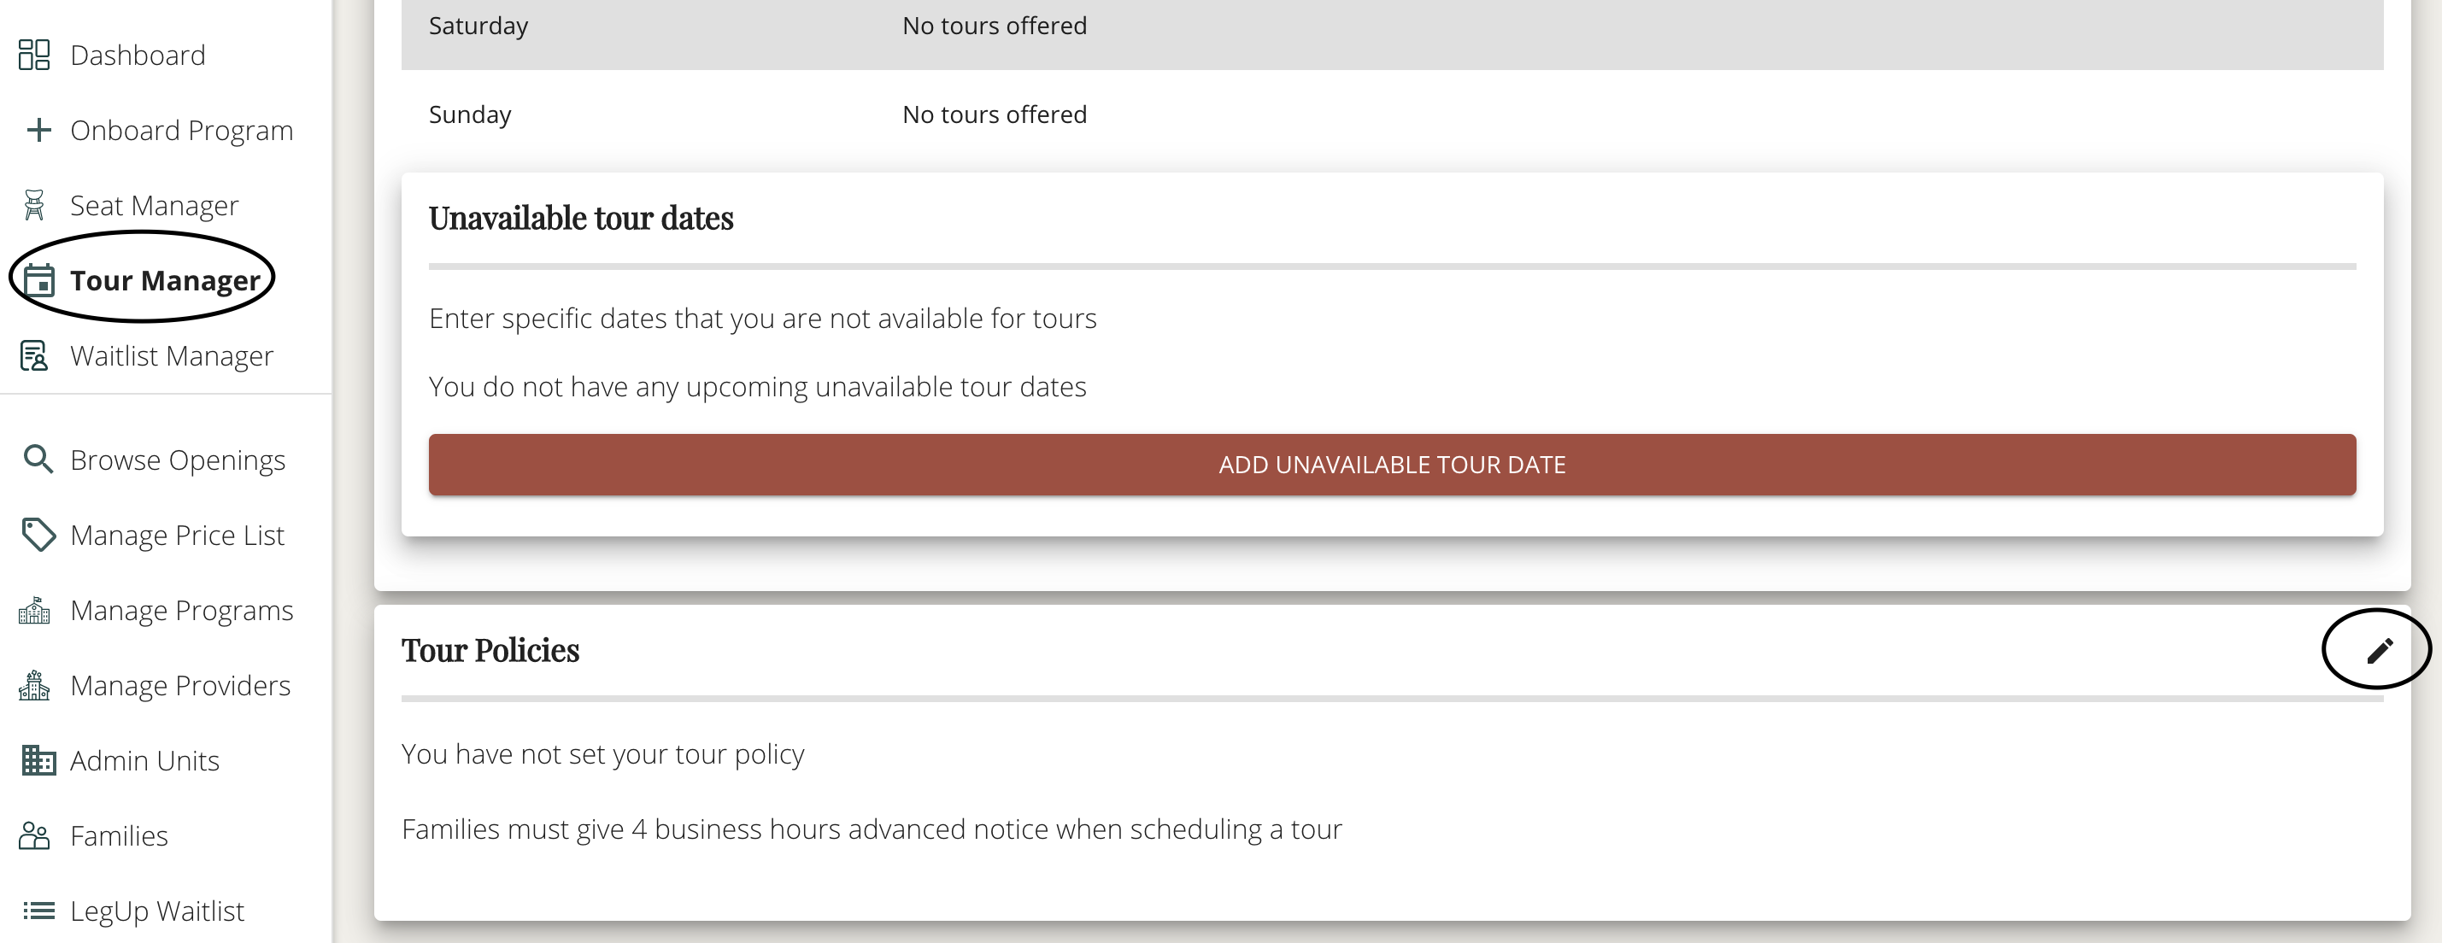Open the Families section
Screen dimensions: 2442x943
point(120,836)
